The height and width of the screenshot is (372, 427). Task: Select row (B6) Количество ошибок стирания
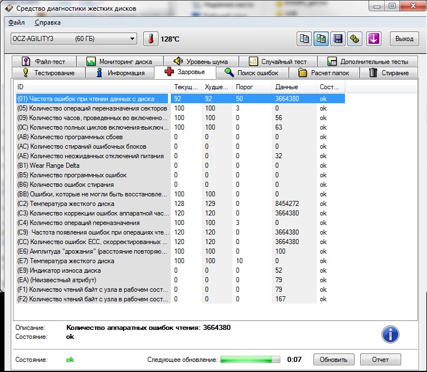click(180, 185)
